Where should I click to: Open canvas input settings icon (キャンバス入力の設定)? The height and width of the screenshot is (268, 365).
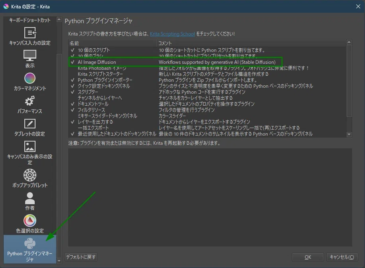(x=30, y=33)
